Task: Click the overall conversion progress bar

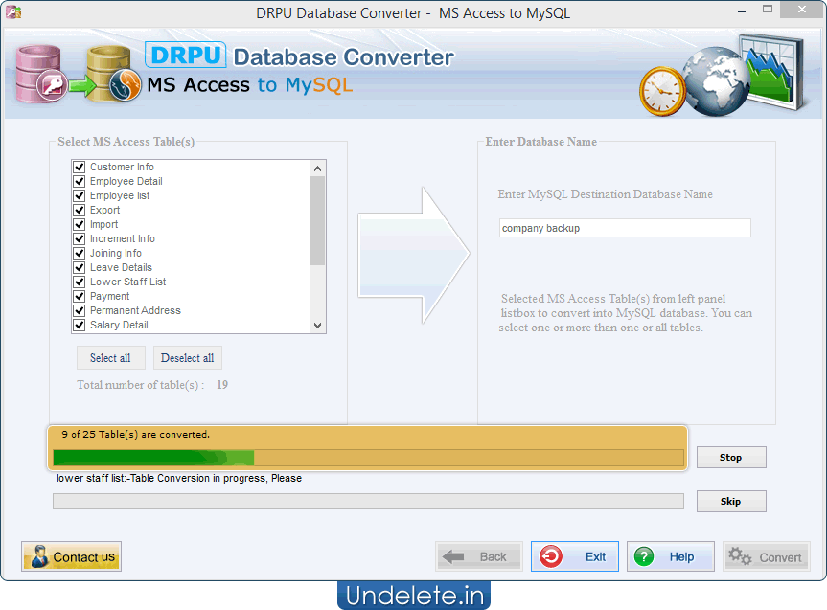Action: 368,458
